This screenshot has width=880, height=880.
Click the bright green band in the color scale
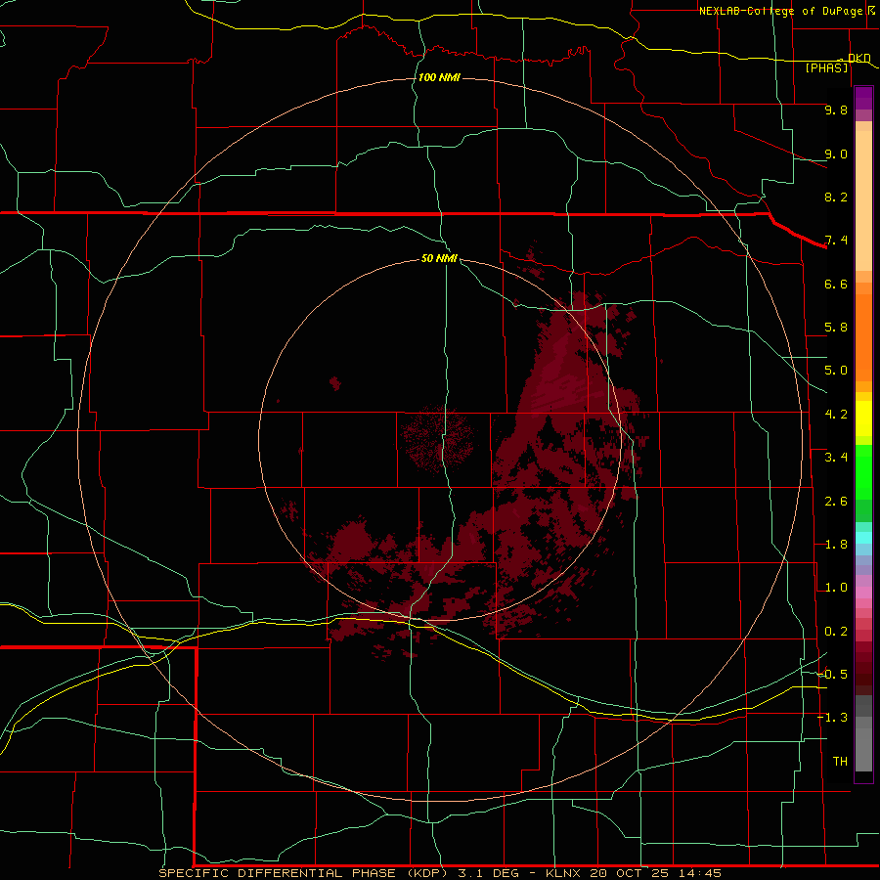coord(863,472)
